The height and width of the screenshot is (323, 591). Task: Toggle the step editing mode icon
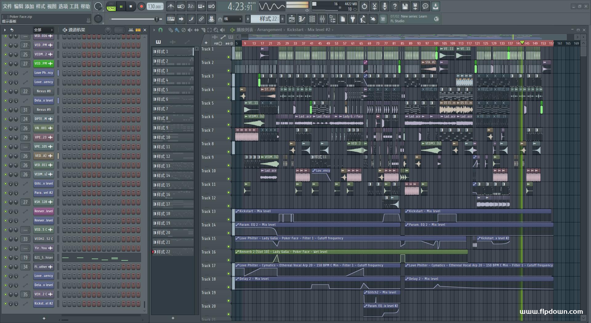pos(191,19)
